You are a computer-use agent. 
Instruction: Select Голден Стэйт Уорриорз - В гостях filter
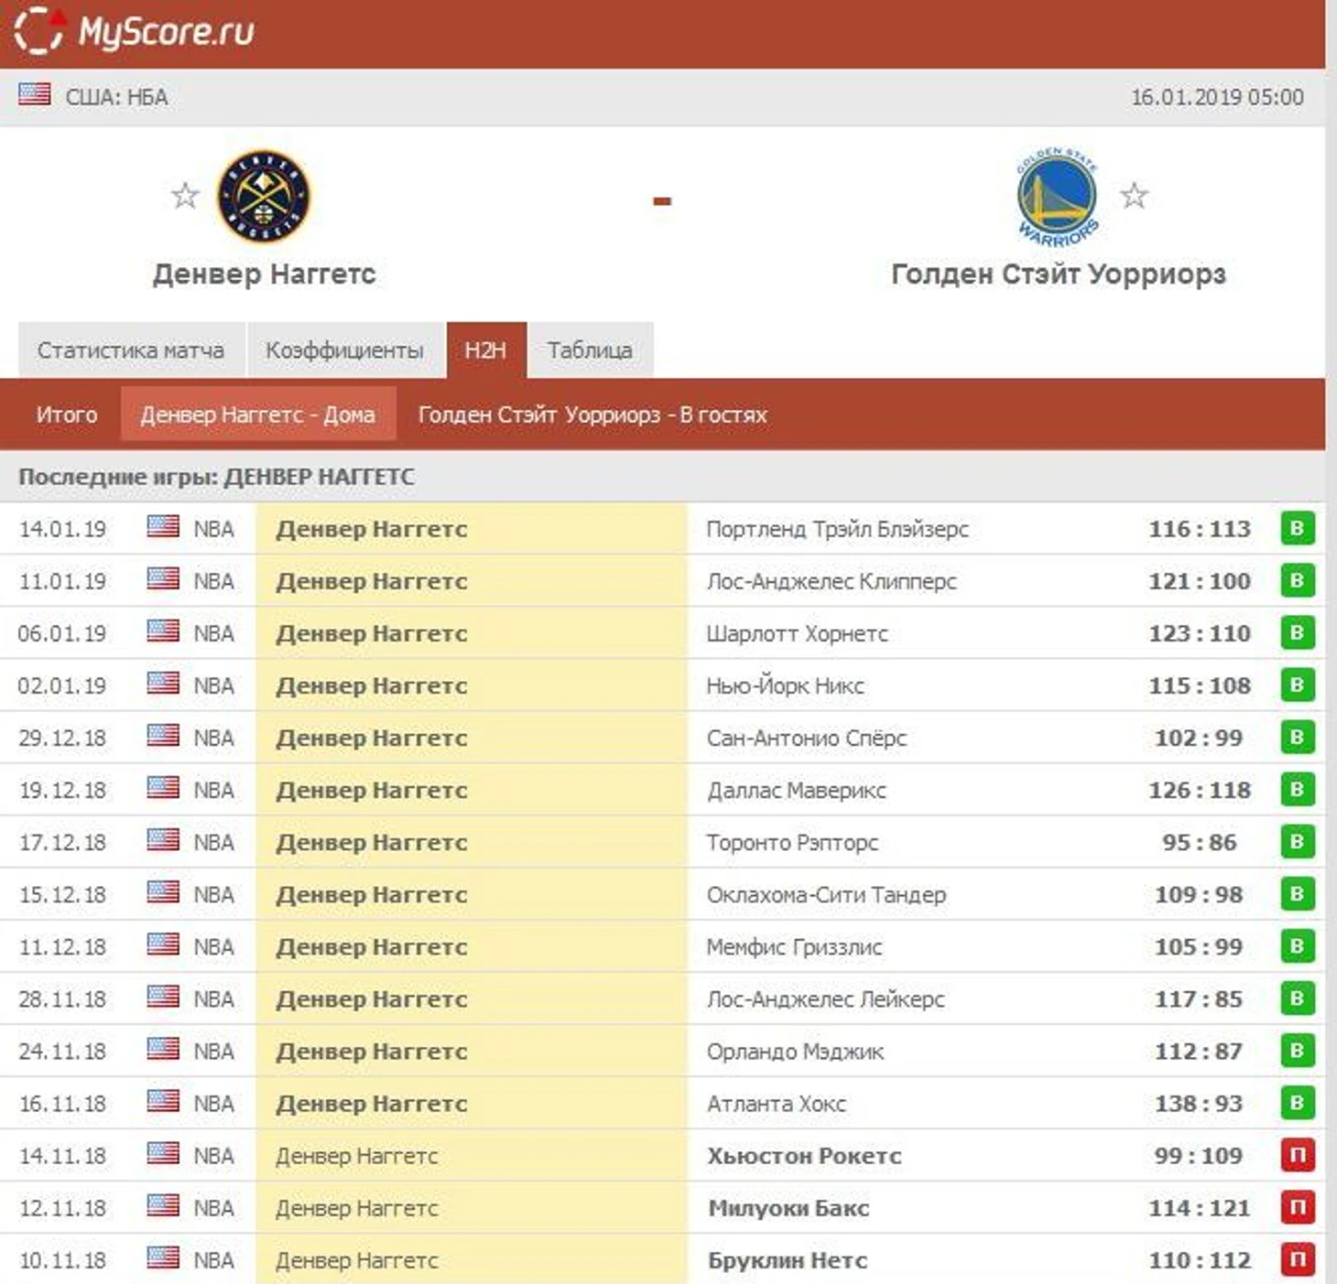pyautogui.click(x=592, y=415)
